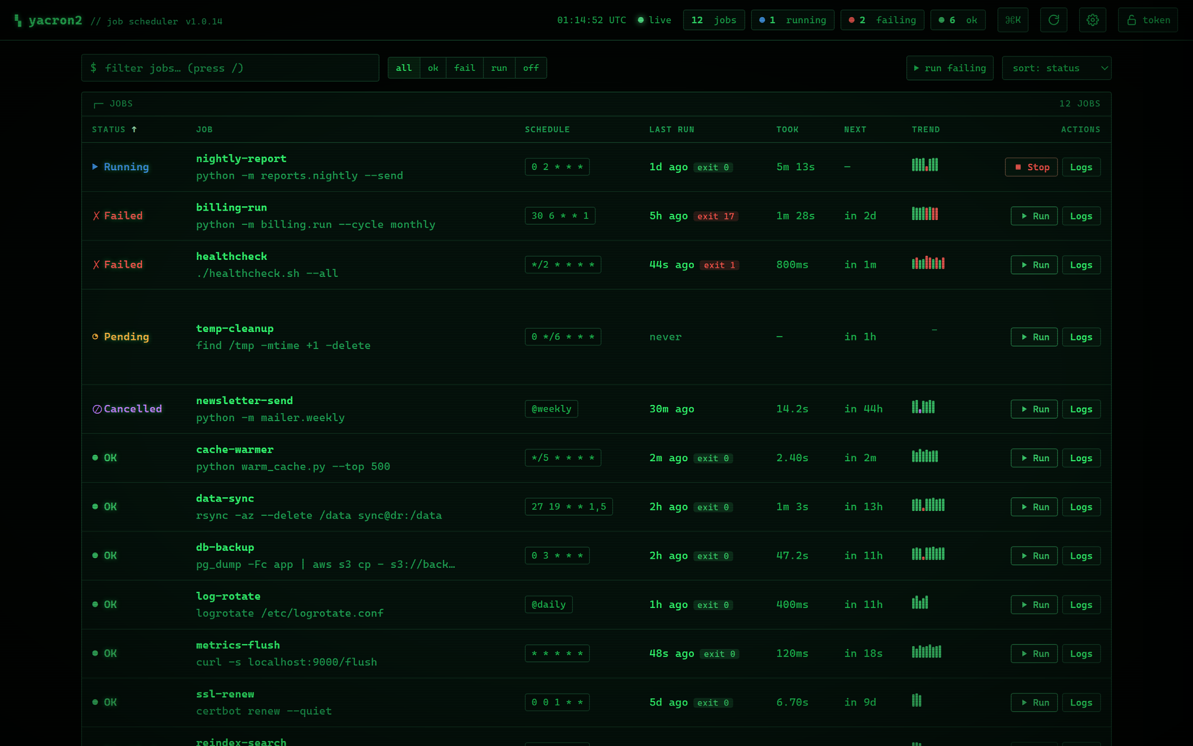Open the nightly-report job name
The height and width of the screenshot is (746, 1193).
(x=241, y=158)
